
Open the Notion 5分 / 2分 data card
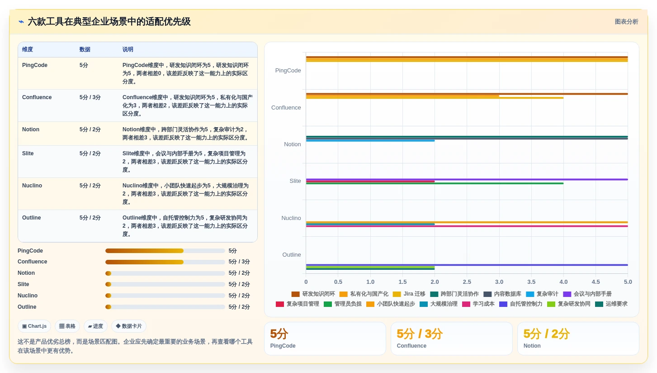578,339
